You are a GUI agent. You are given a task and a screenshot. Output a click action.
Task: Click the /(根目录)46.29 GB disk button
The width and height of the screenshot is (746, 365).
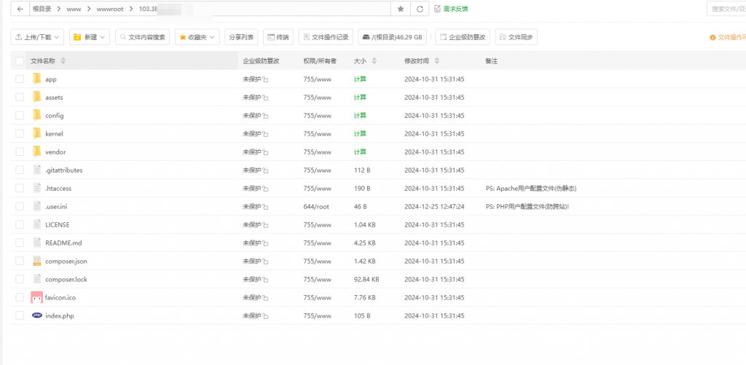(x=393, y=37)
